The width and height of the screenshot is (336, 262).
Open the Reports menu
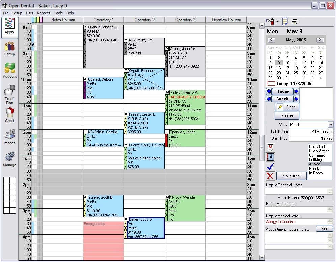[44, 13]
